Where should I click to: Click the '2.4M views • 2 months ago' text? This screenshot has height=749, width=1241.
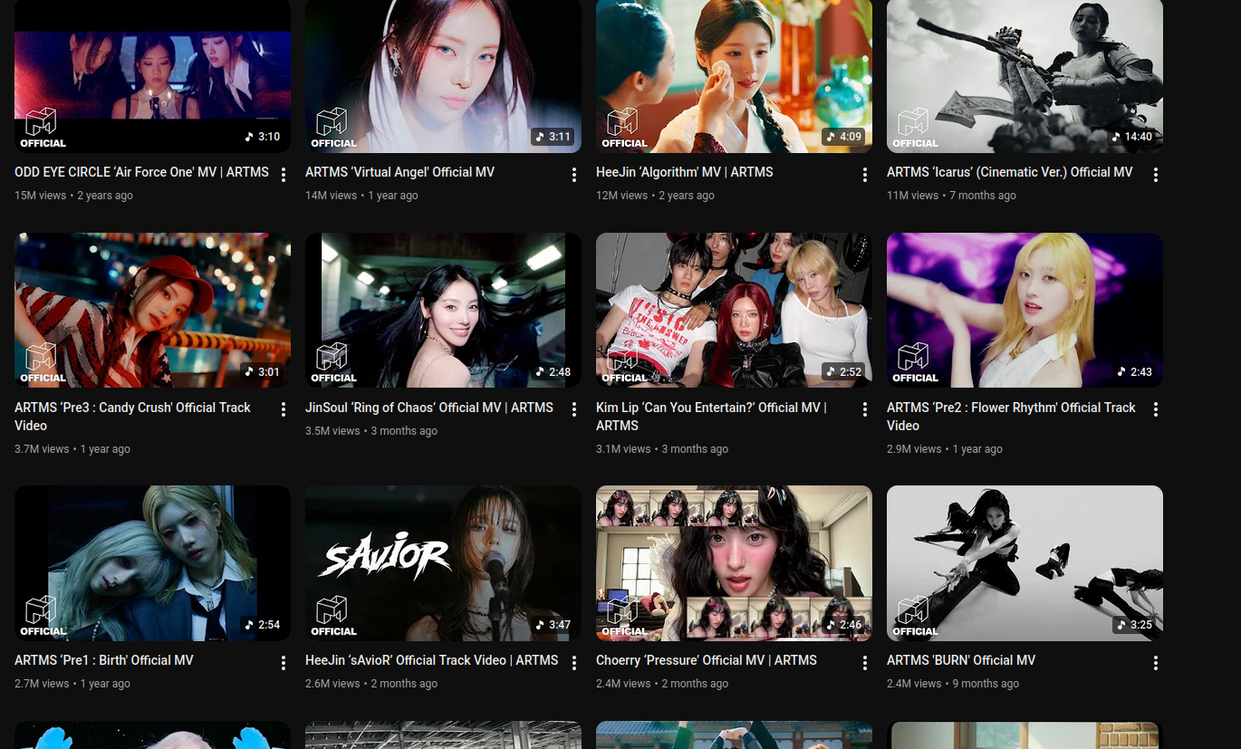(x=662, y=684)
